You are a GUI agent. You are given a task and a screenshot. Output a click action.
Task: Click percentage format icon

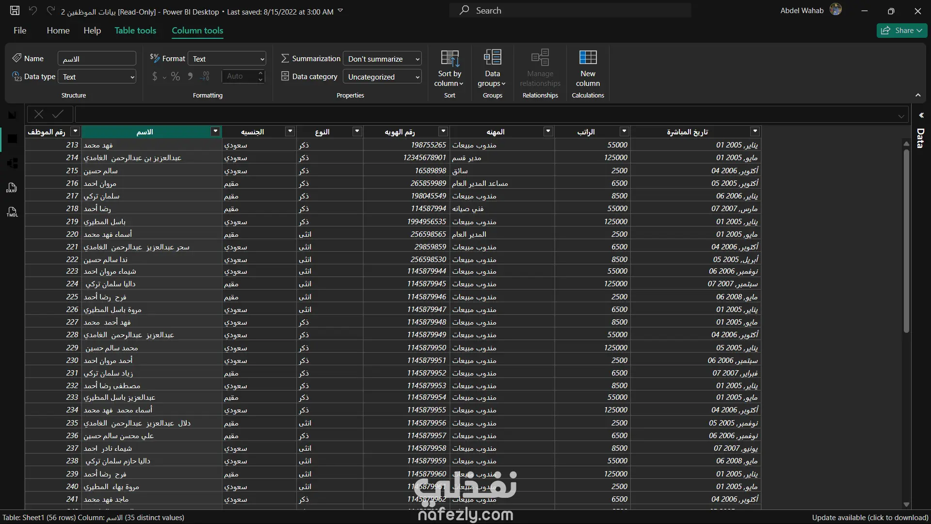coord(176,77)
